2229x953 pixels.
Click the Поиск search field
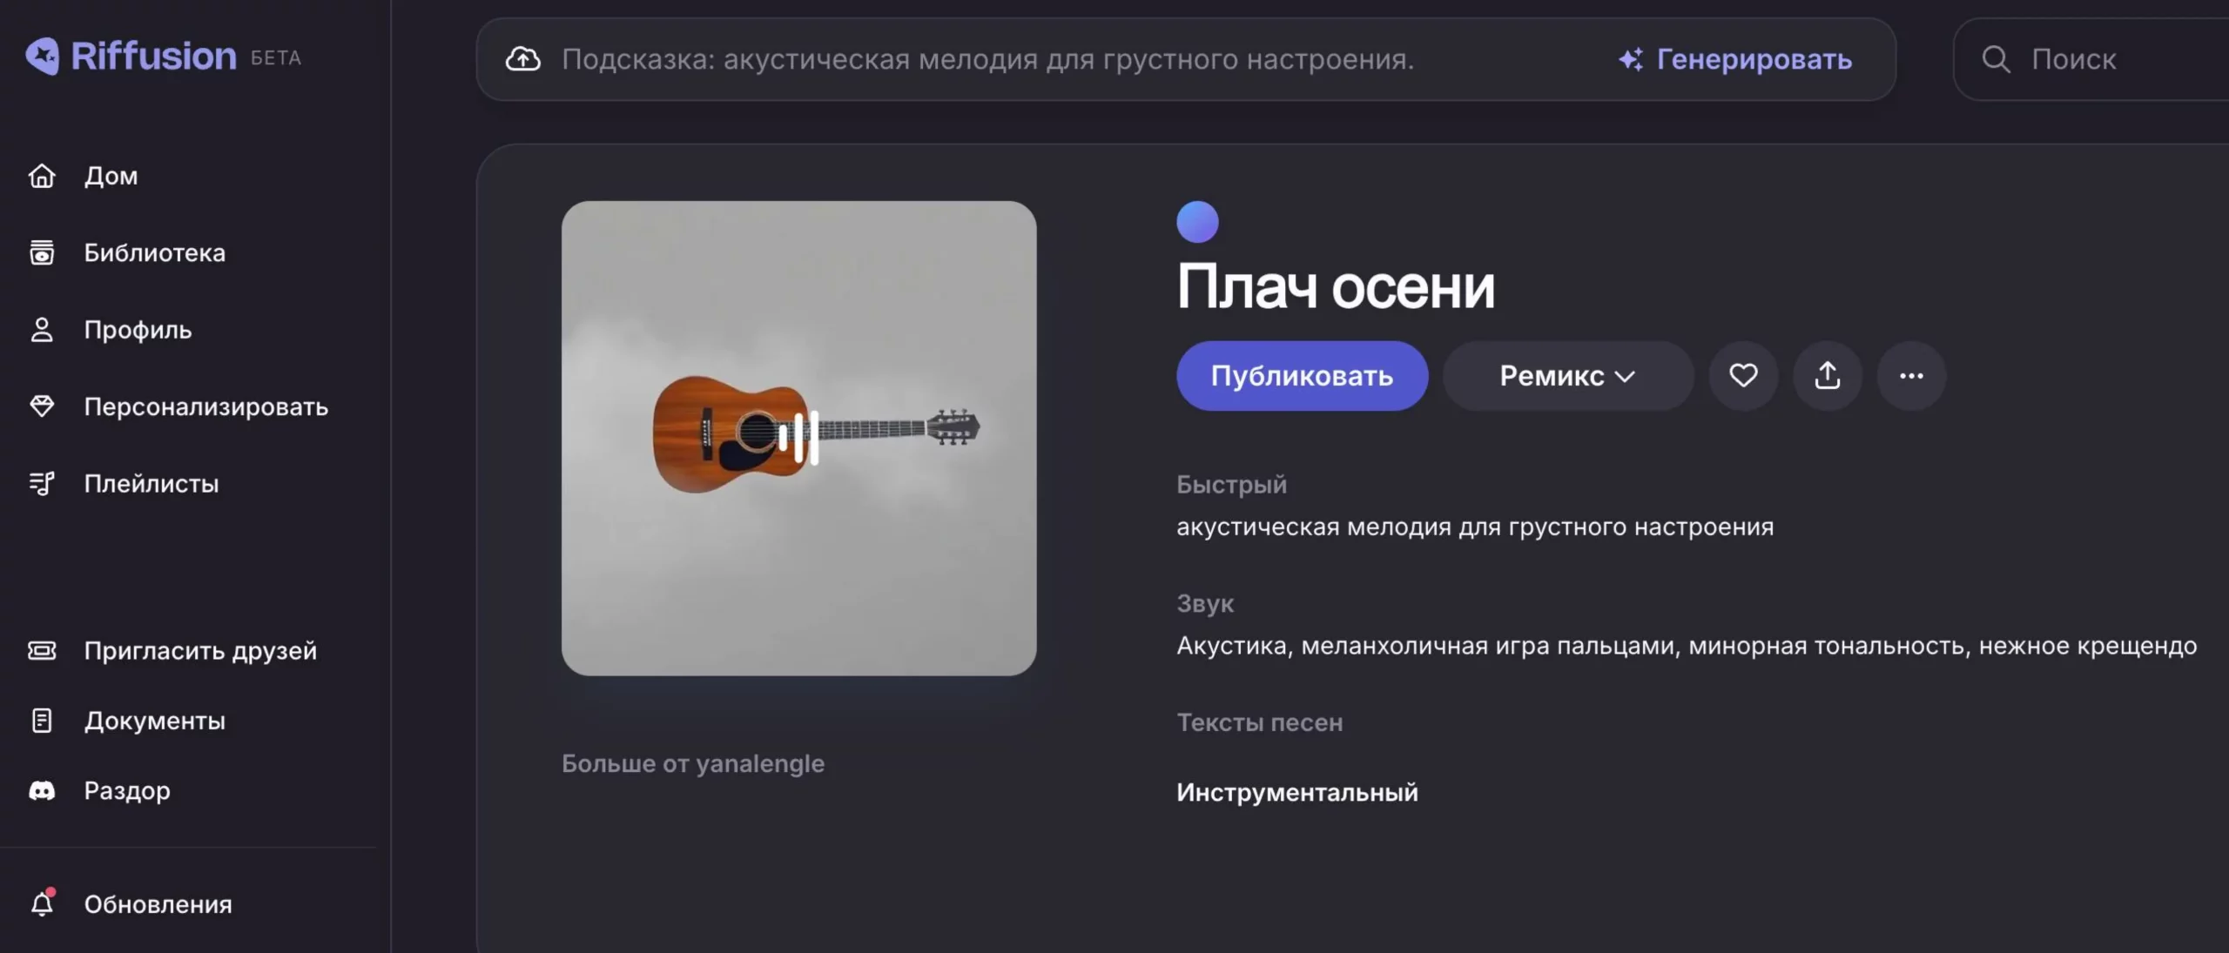[x=2091, y=59]
